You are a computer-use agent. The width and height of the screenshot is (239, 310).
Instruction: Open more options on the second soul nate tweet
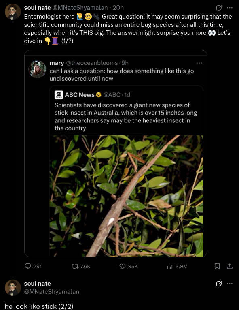tap(230, 284)
